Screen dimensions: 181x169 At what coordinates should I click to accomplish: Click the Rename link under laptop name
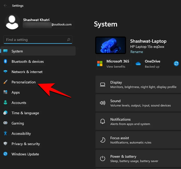(x=137, y=52)
